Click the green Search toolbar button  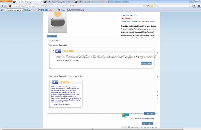tap(28, 10)
